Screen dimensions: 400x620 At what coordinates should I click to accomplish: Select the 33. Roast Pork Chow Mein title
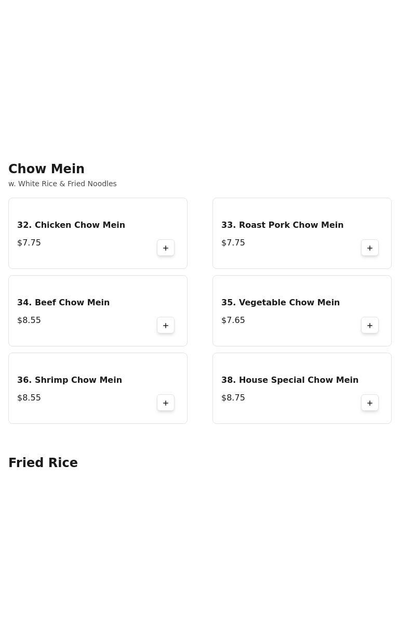point(282,225)
